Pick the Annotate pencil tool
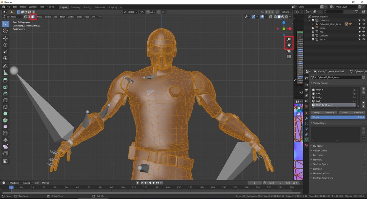Image resolution: width=367 pixels, height=199 pixels. 5,66
